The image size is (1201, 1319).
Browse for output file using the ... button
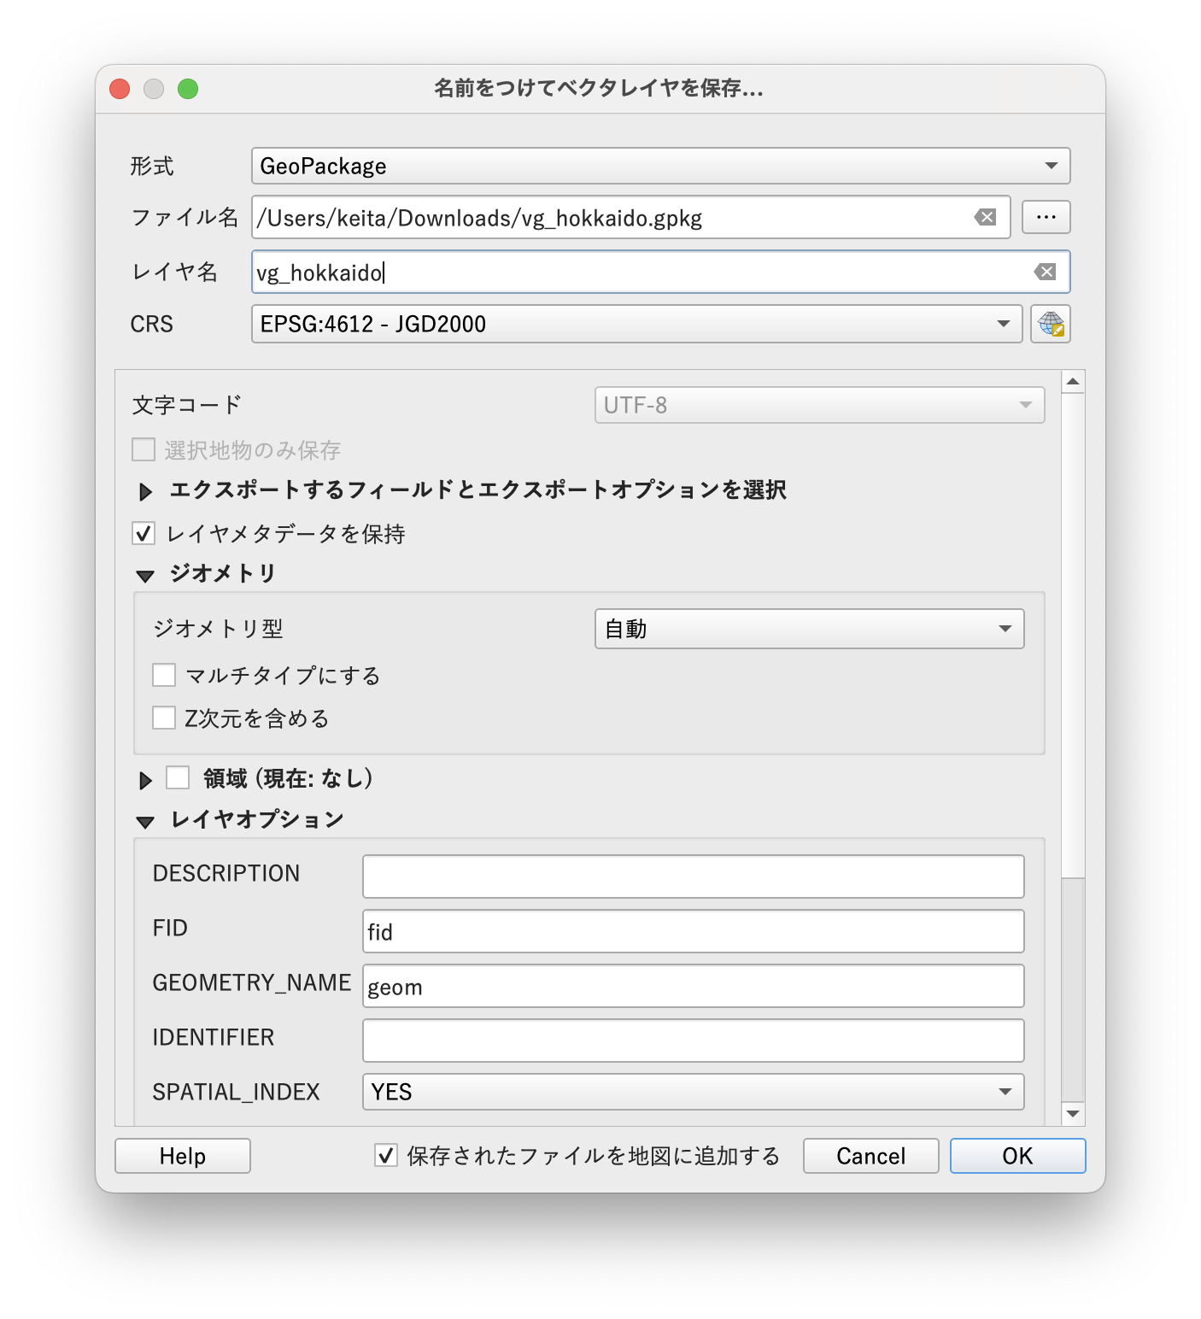1046,217
